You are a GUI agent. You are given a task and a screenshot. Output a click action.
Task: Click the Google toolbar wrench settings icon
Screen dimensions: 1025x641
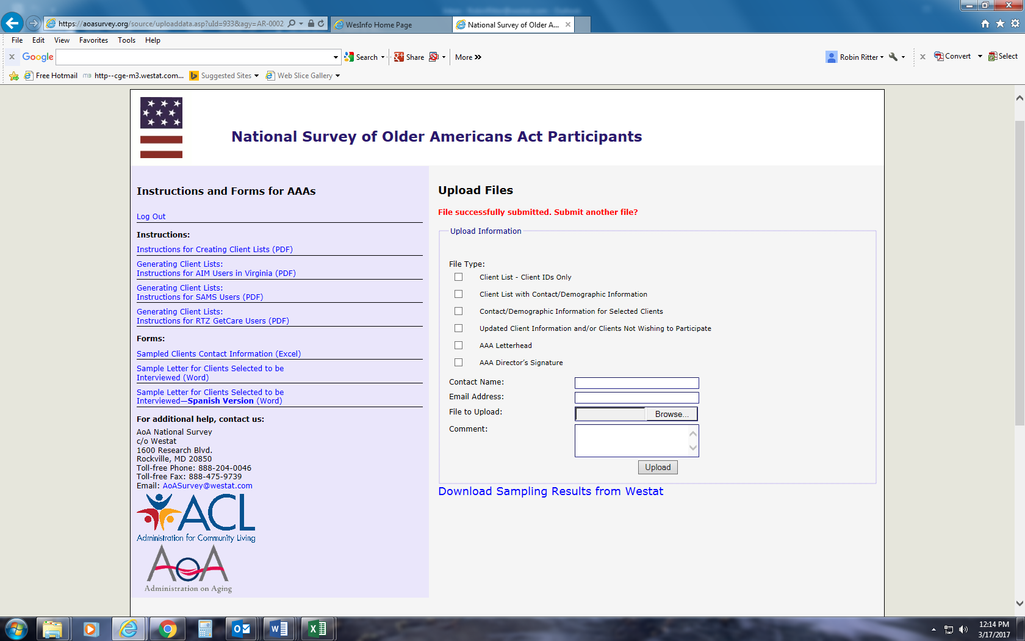[893, 57]
